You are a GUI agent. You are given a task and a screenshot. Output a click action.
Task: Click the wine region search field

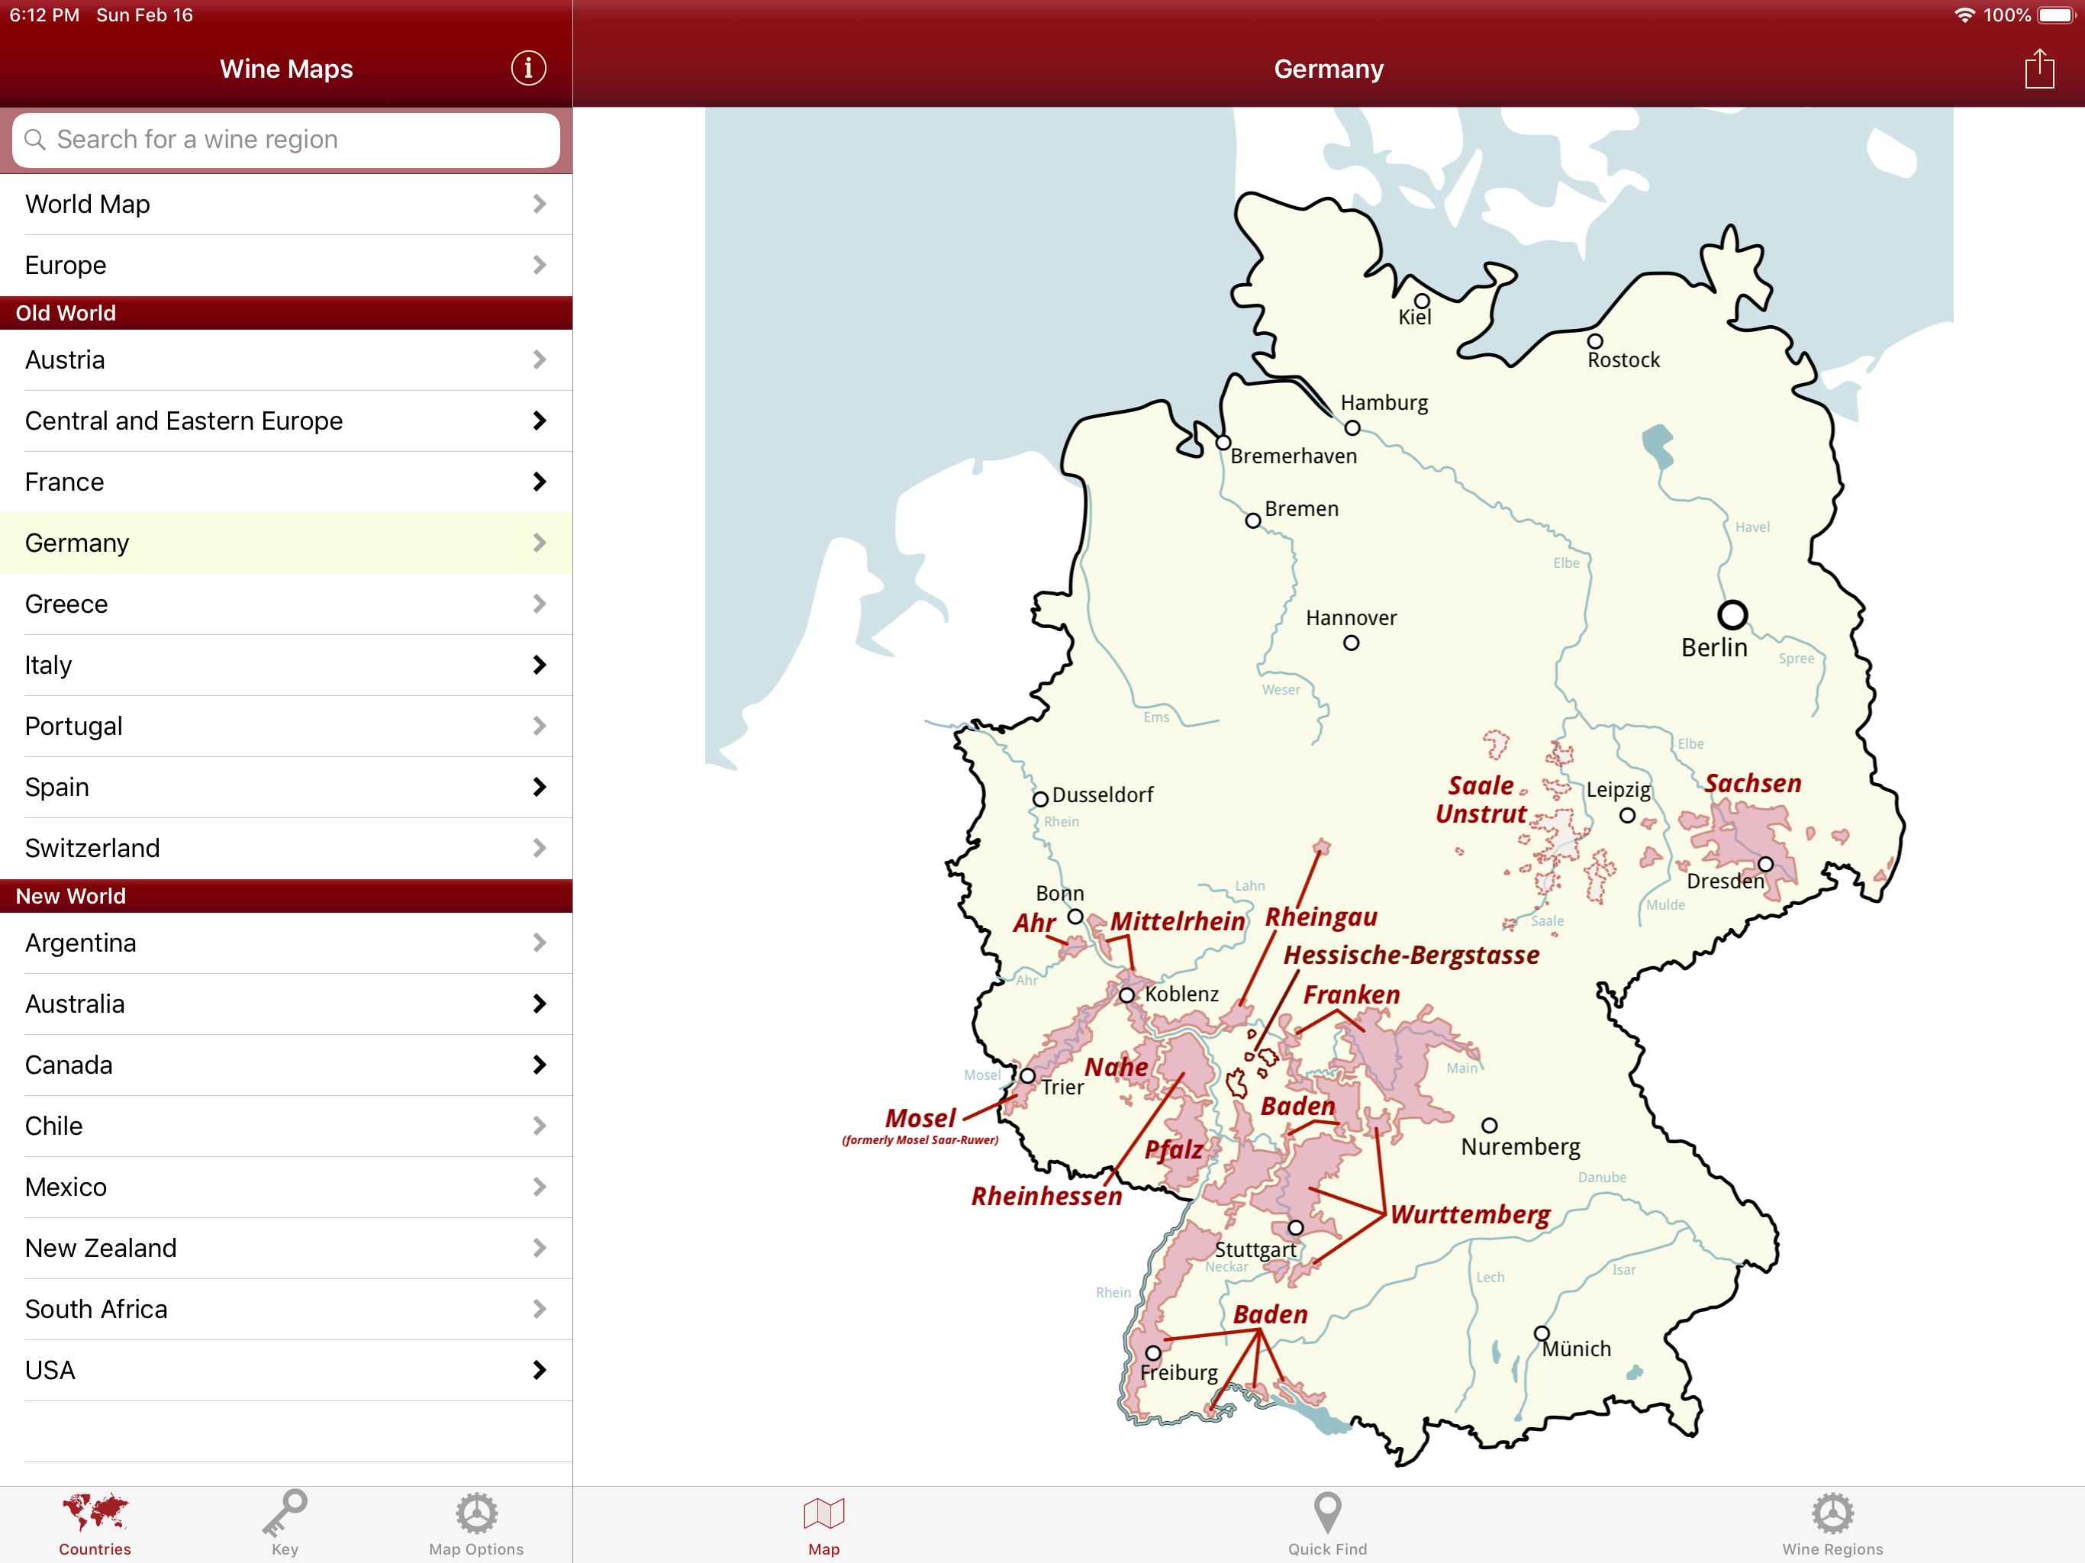[x=285, y=140]
